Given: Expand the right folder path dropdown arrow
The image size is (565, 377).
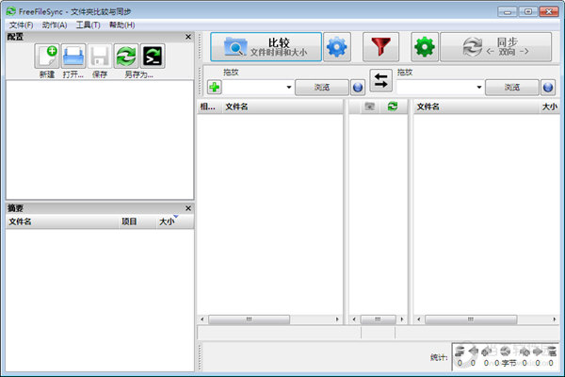Looking at the screenshot, I should coord(479,88).
